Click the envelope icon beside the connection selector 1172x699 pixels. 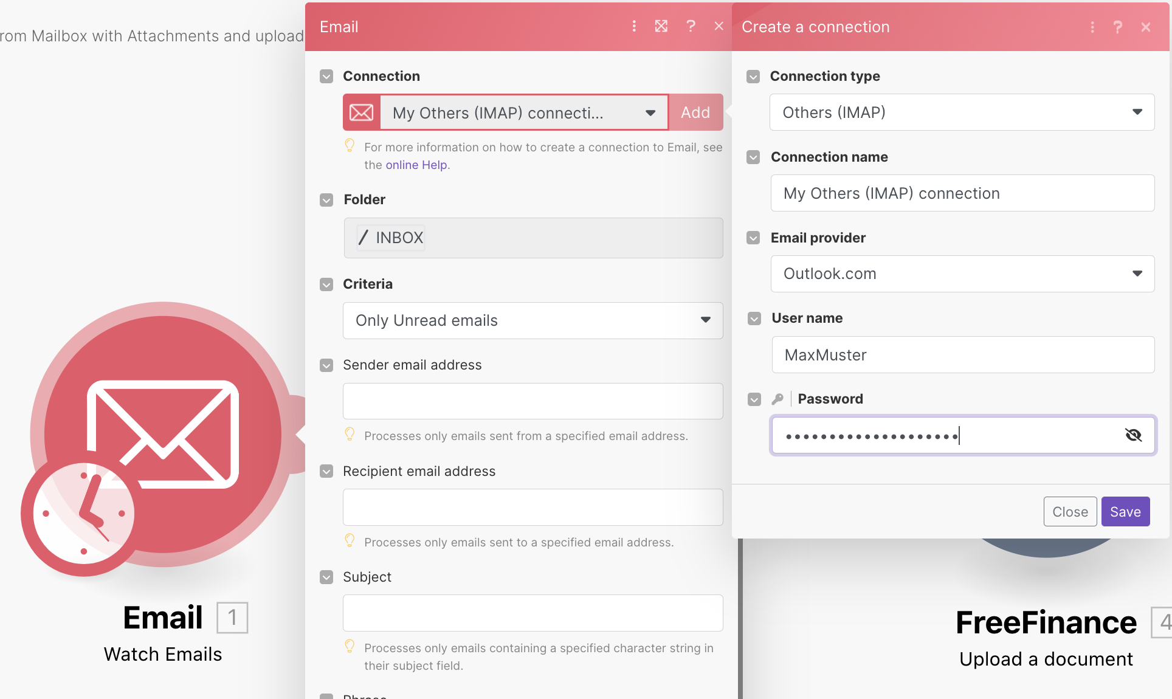coord(362,112)
